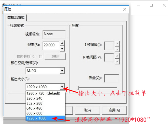The width and height of the screenshot is (168, 127).
Task: Toggle the 横向翻转 checkbox
Action: tap(41, 56)
